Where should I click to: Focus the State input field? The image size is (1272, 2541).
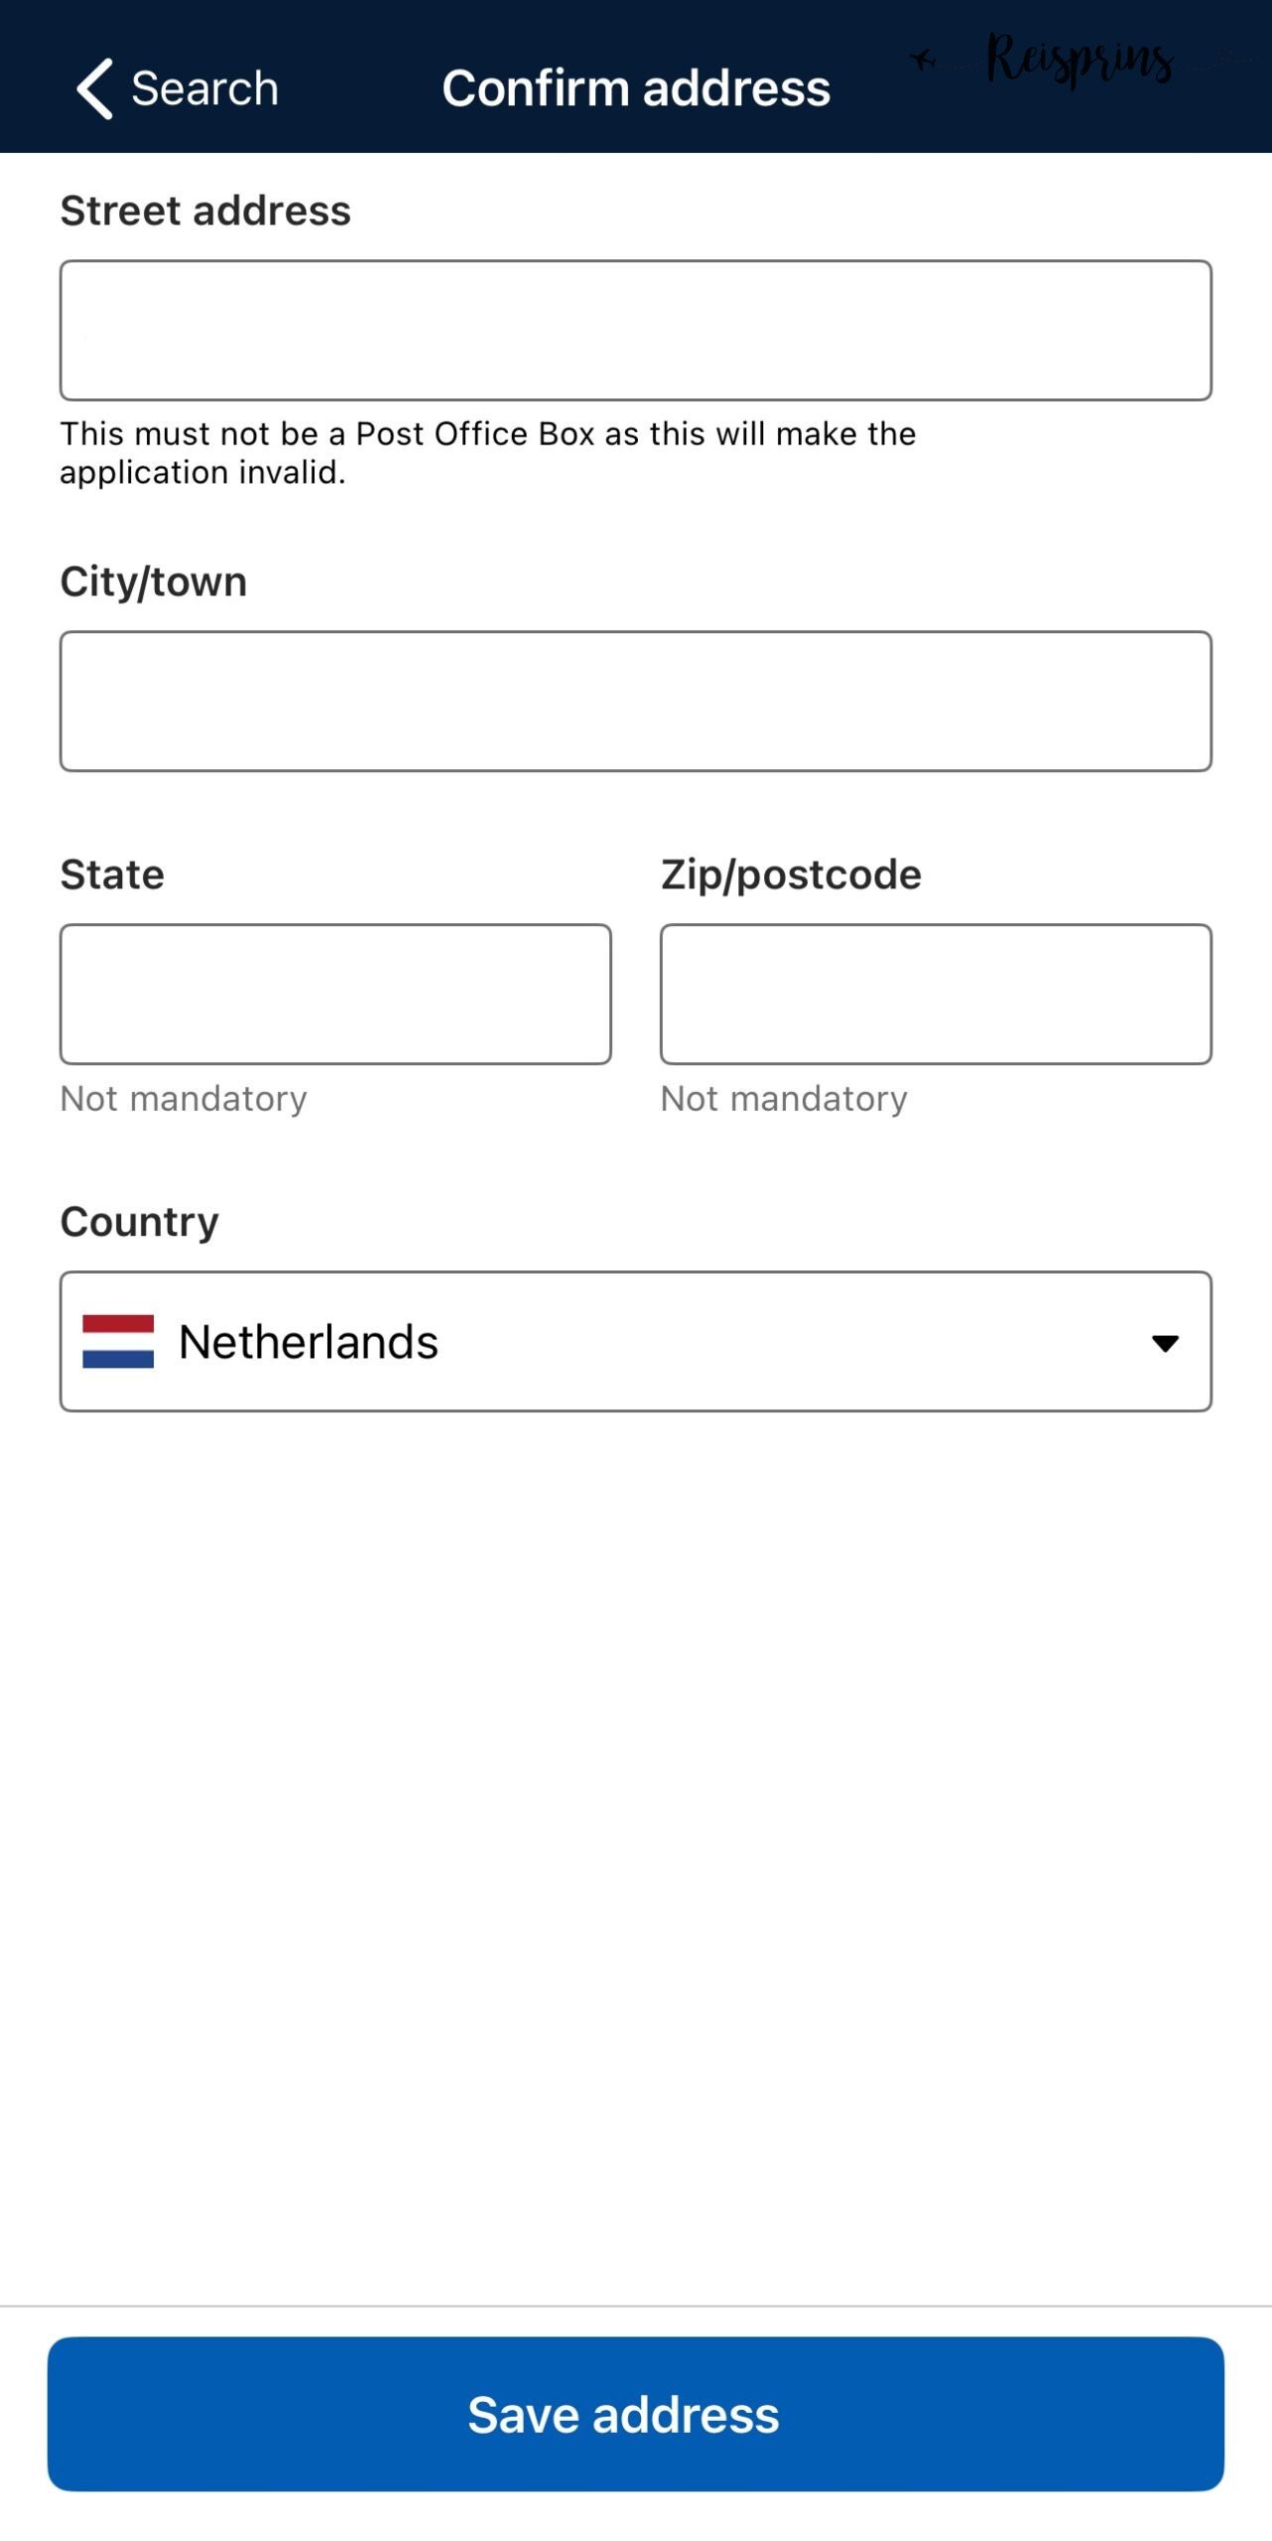335,994
